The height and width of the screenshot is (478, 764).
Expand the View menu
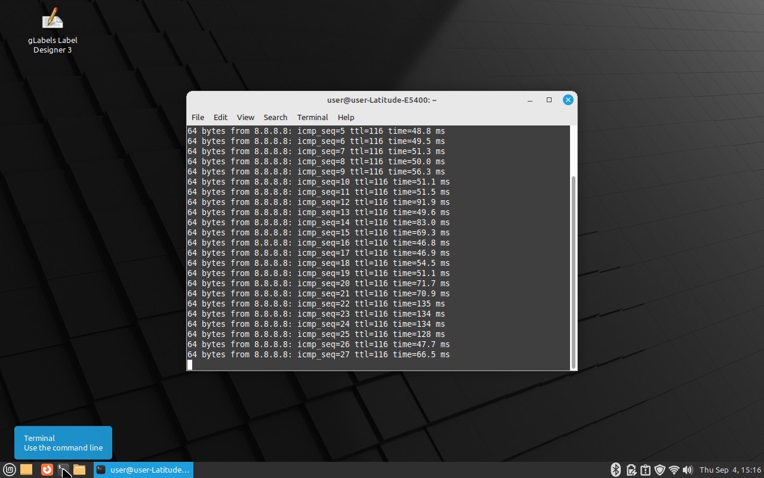245,117
